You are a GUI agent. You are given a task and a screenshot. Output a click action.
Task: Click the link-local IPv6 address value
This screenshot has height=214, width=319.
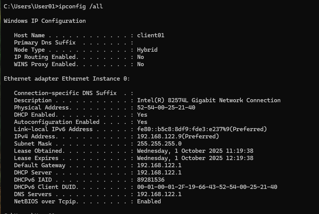202,129
